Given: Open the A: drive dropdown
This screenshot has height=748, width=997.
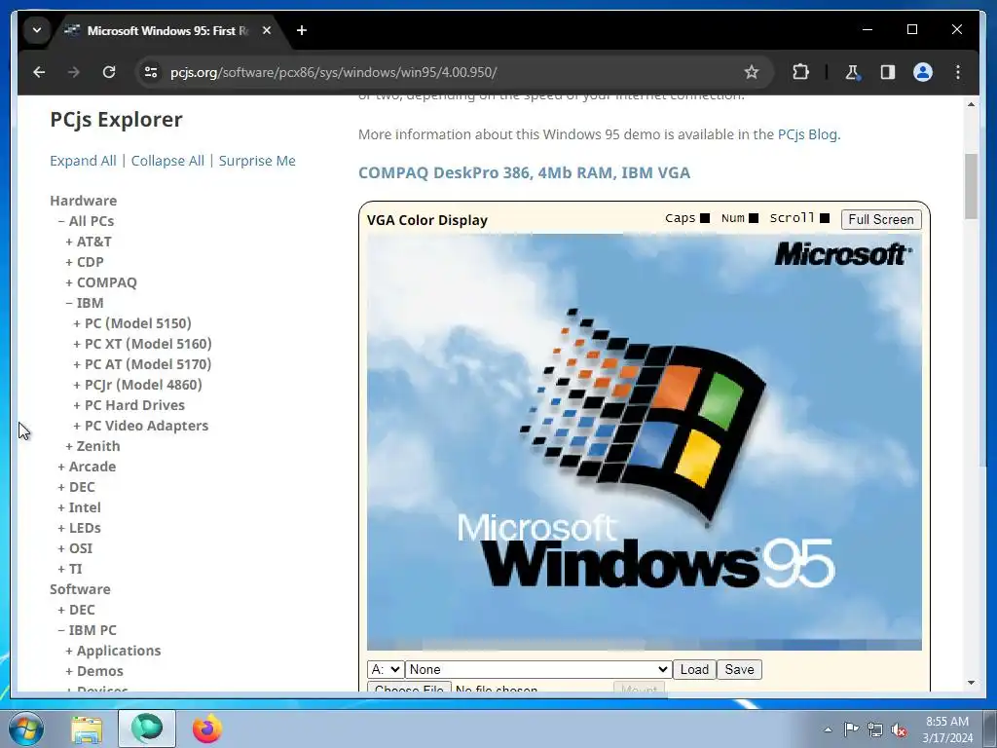Looking at the screenshot, I should [386, 669].
